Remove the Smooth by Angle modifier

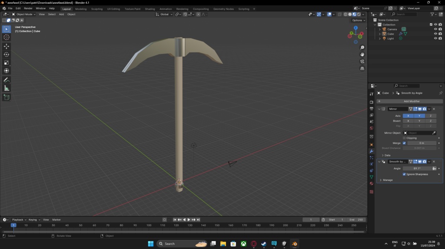coord(434,162)
